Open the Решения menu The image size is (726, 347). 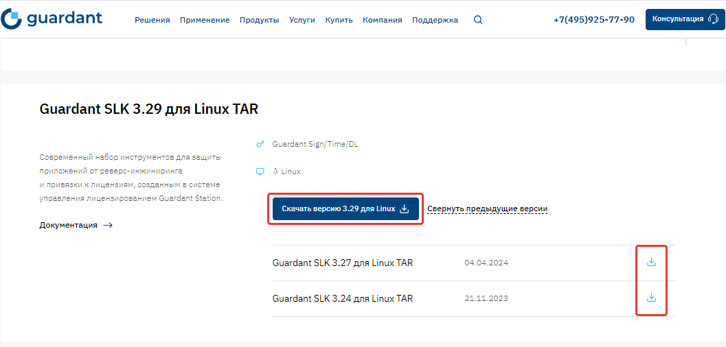click(x=152, y=20)
